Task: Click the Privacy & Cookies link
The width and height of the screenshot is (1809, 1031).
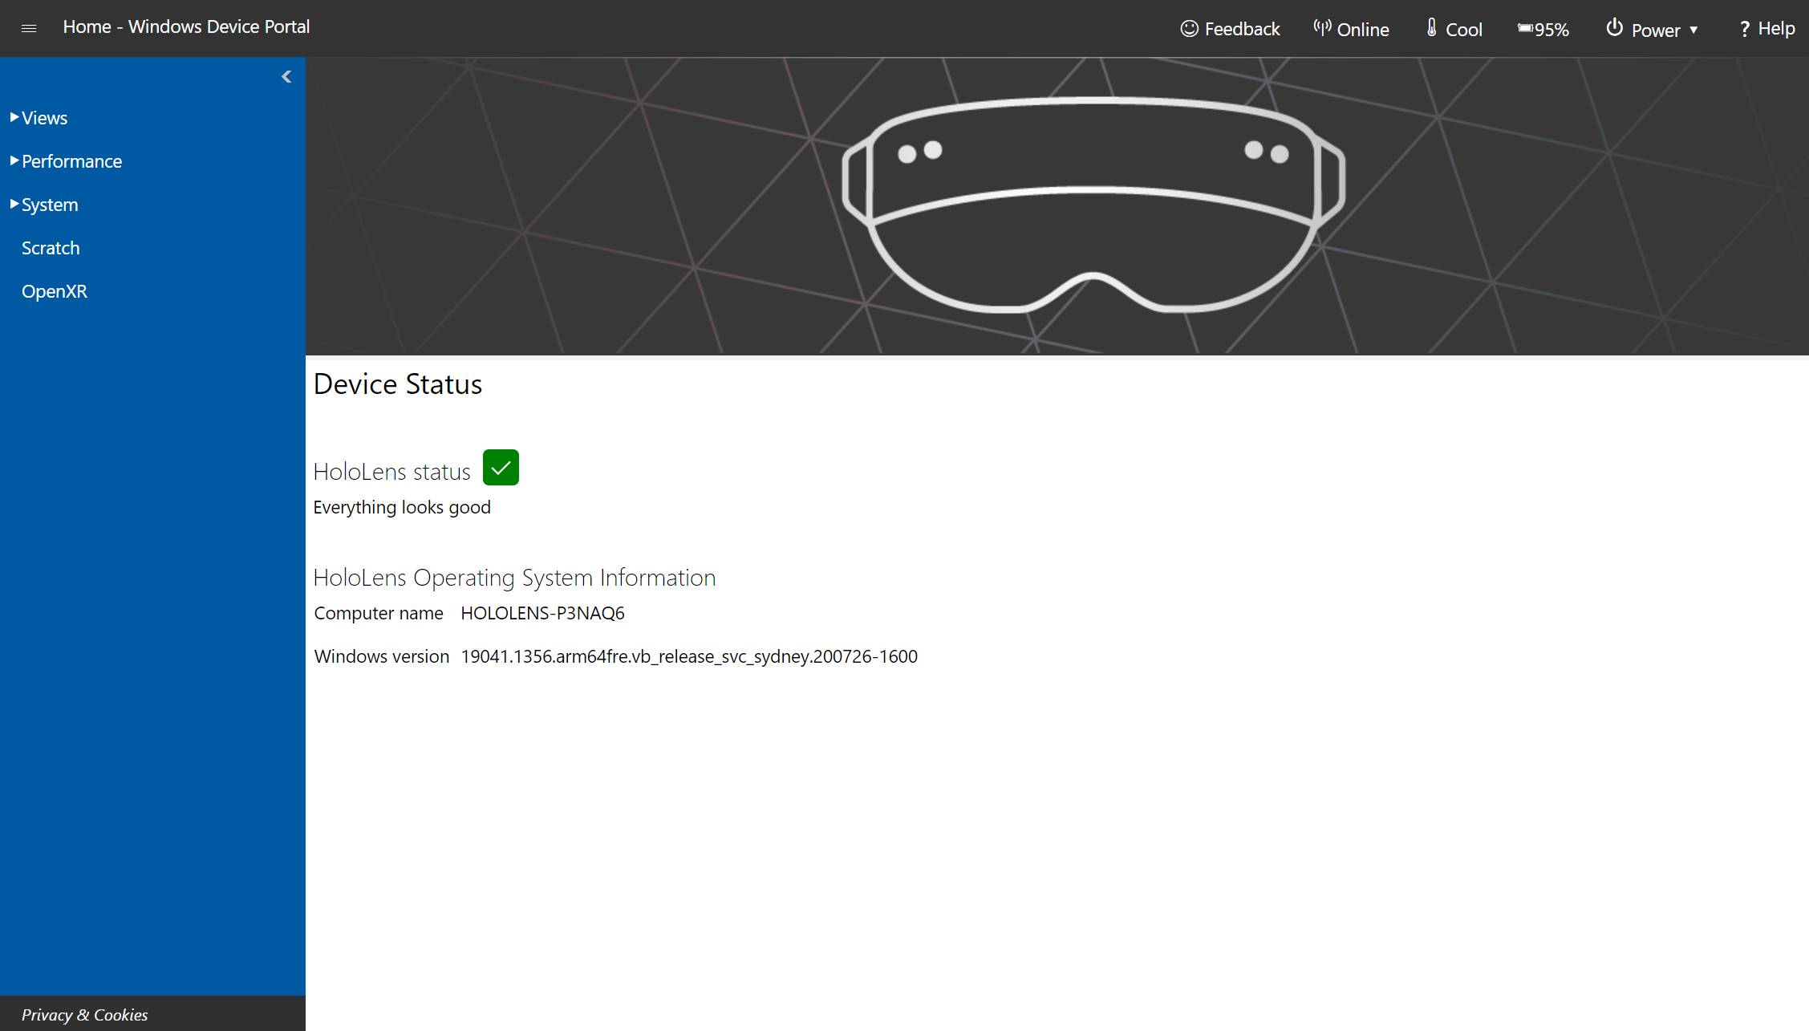Action: [x=83, y=1015]
